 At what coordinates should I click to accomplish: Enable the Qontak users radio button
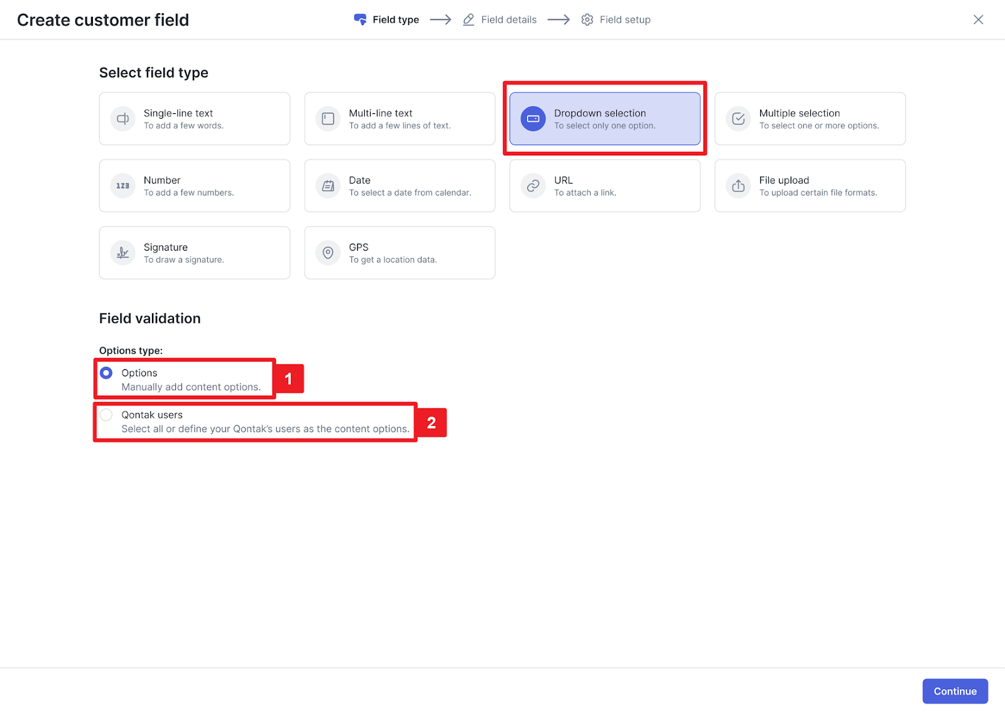(107, 415)
